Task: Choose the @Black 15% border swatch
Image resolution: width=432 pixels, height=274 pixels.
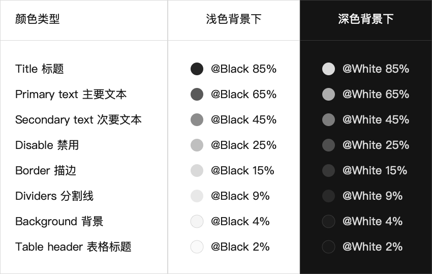Action: [197, 170]
